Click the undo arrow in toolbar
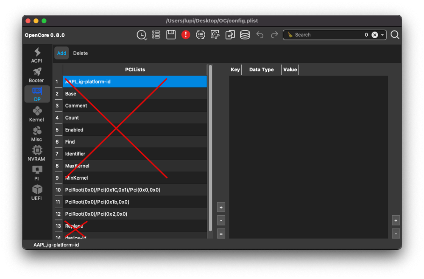Screen dimensions: 424x279 point(260,35)
